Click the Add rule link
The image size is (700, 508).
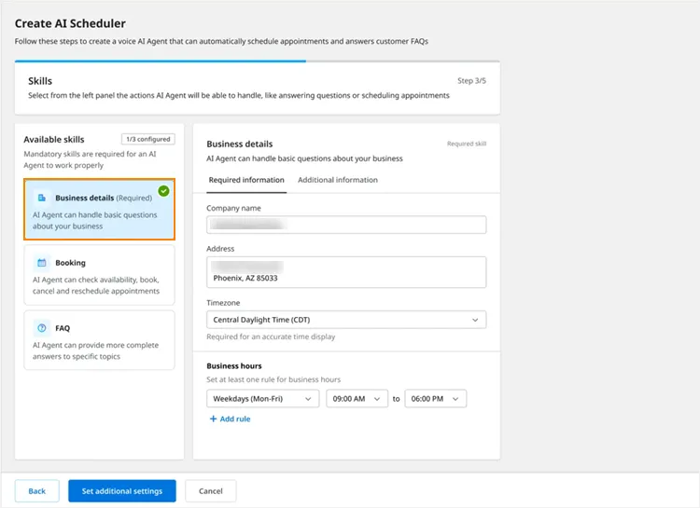point(230,419)
